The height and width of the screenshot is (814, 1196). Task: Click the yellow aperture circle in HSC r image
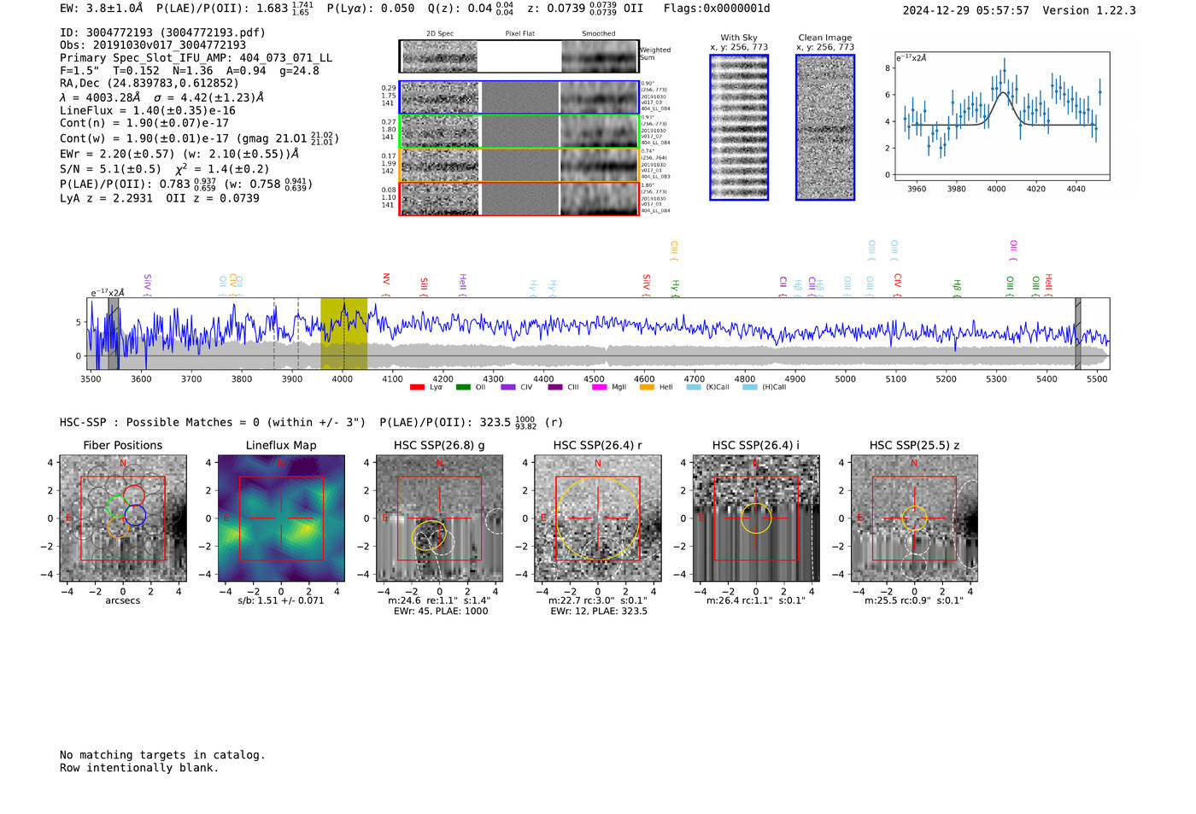pos(598,518)
